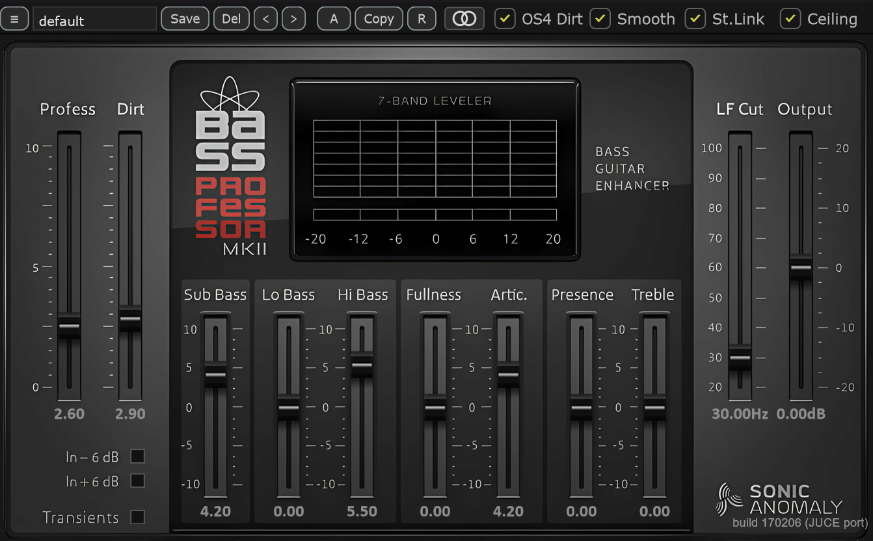Disable the Smooth checkbox
This screenshot has width=873, height=541.
[x=600, y=19]
